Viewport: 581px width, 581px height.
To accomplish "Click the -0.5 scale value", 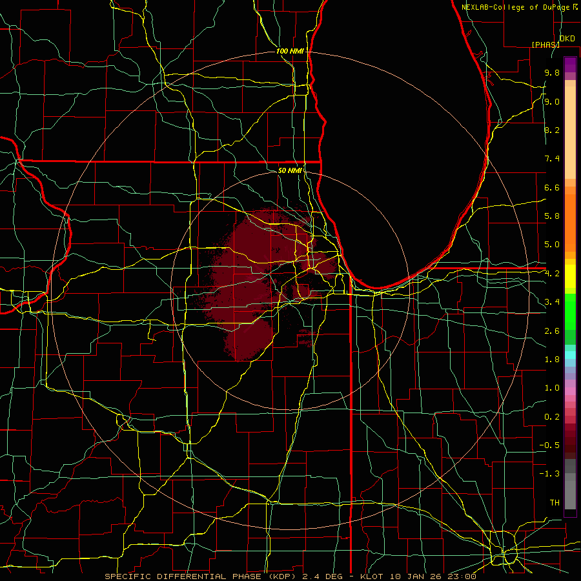I will 549,445.
